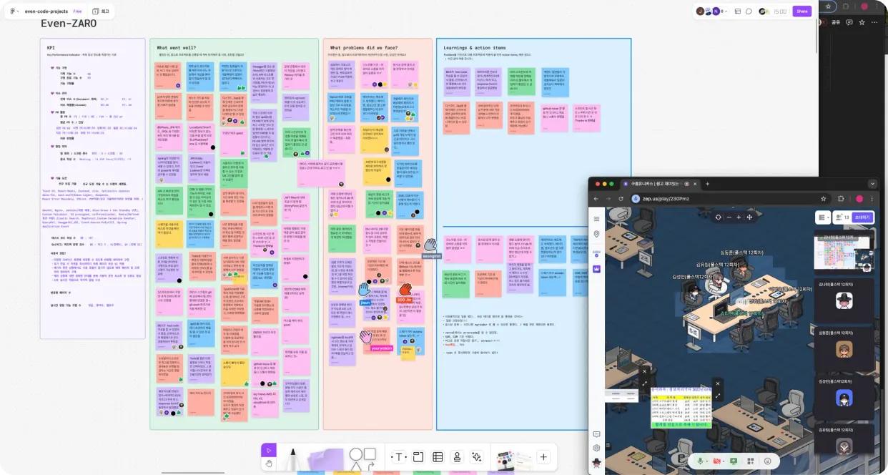Image resolution: width=888 pixels, height=475 pixels.
Task: Reload the zep.us page
Action: pyautogui.click(x=619, y=198)
